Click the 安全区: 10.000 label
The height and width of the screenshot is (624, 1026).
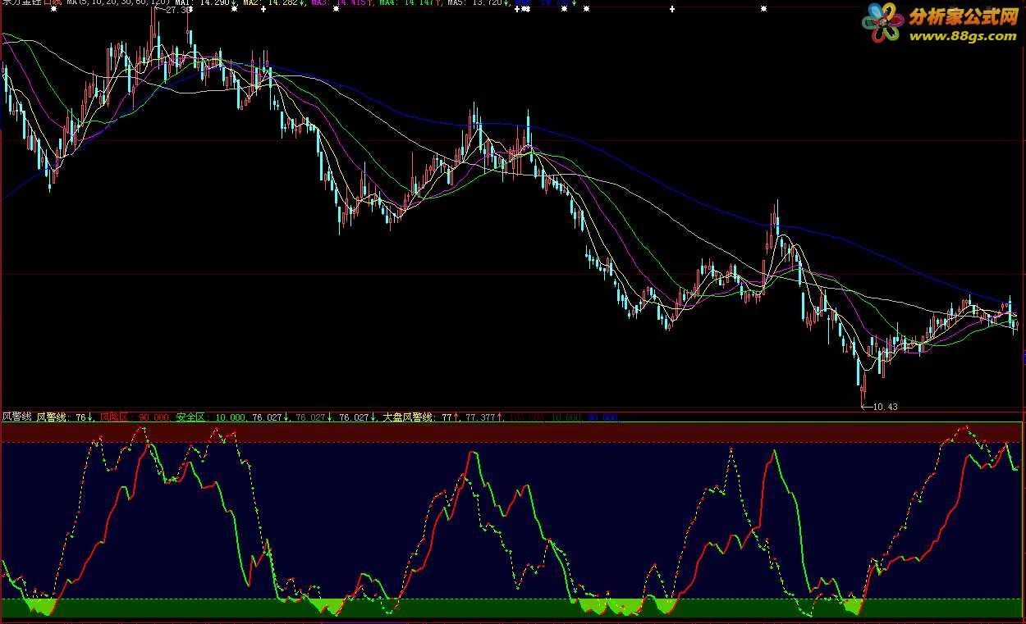(x=211, y=417)
